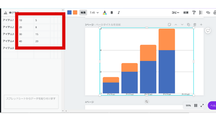Open the 7.45 font size dropdown
The height and width of the screenshot is (123, 216).
[94, 13]
